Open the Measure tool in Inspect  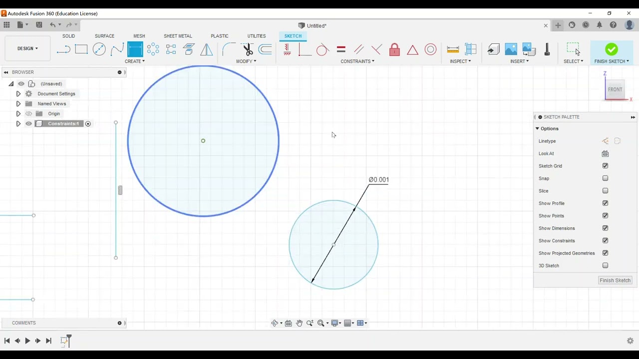coord(453,49)
